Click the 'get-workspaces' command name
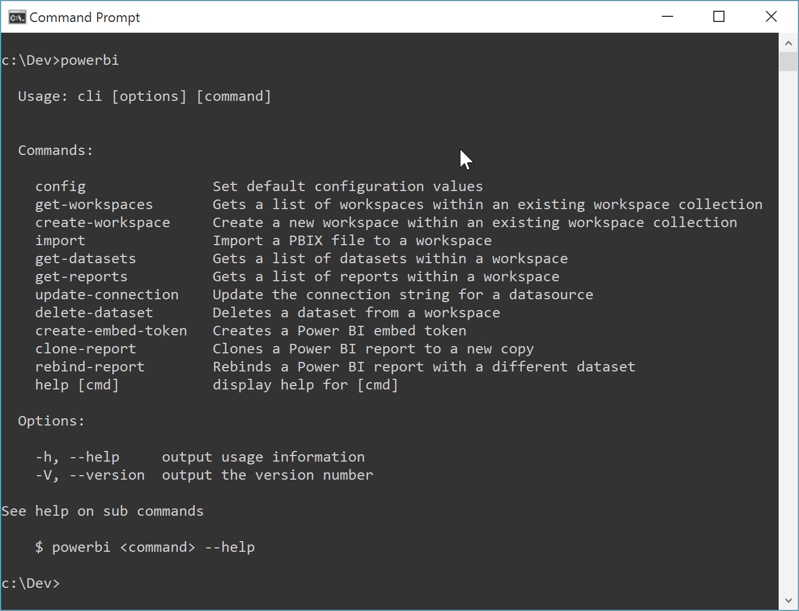The width and height of the screenshot is (799, 611). [x=94, y=205]
